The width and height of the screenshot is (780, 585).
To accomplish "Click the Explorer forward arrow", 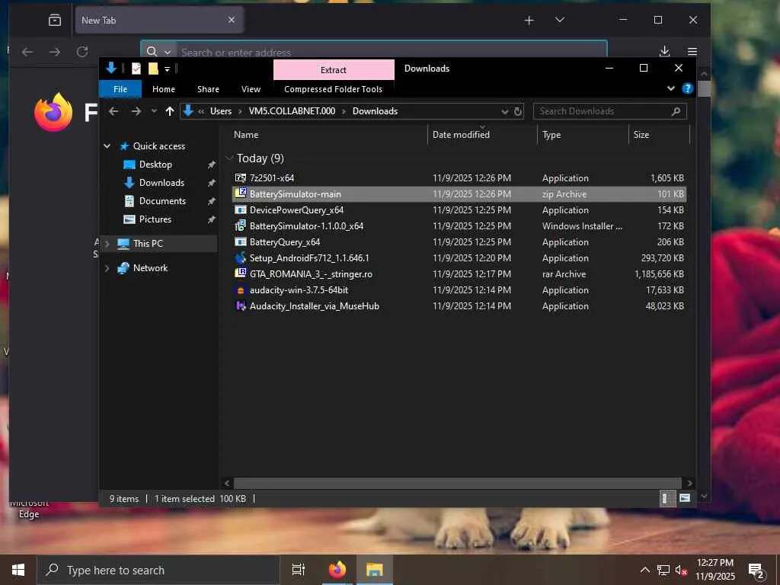I will (136, 111).
